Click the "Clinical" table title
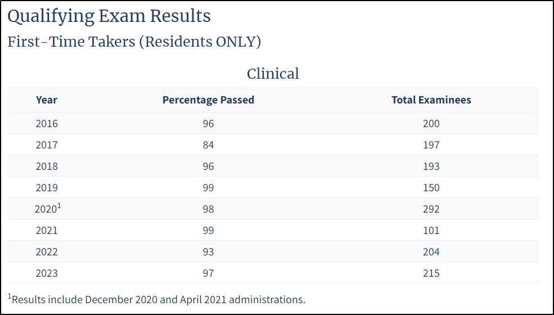This screenshot has width=554, height=315. click(x=273, y=74)
